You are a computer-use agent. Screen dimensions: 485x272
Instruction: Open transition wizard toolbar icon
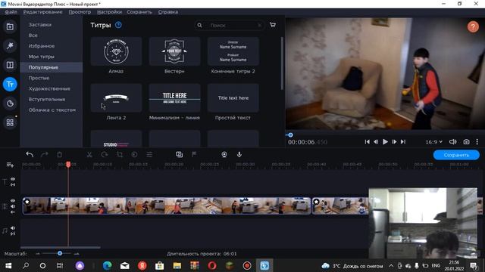[x=179, y=154]
